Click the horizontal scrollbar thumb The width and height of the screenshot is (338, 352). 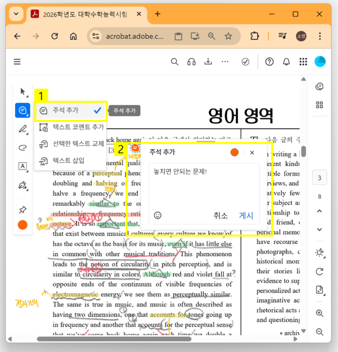pos(114,339)
